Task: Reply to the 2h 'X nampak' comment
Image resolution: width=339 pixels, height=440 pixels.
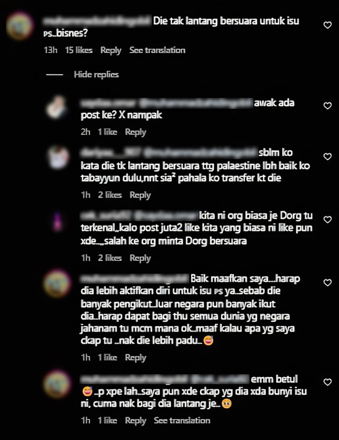Action: (x=135, y=132)
